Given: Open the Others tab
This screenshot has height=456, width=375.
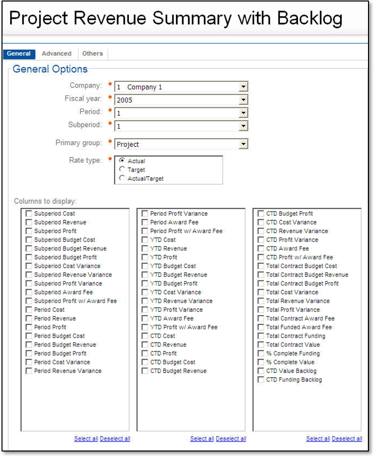Looking at the screenshot, I should pos(92,54).
